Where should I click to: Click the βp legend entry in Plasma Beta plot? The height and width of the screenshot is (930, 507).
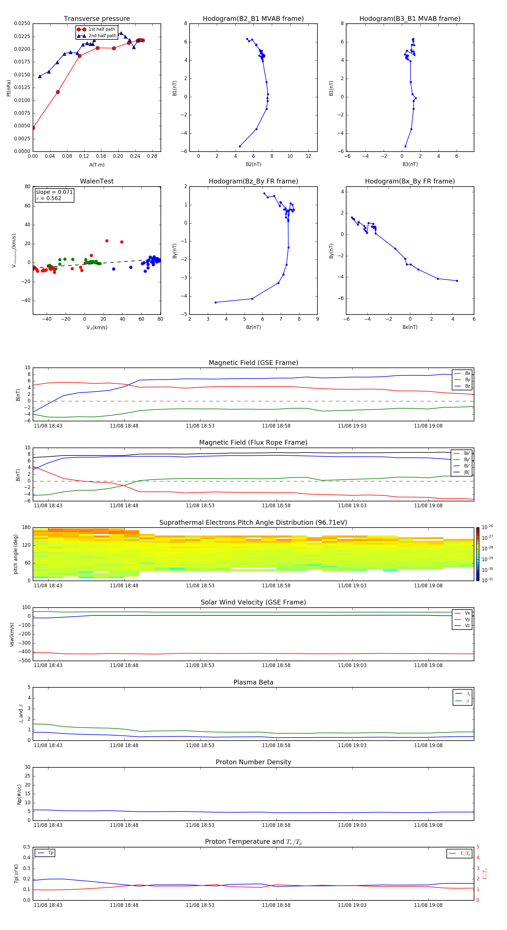tap(462, 694)
